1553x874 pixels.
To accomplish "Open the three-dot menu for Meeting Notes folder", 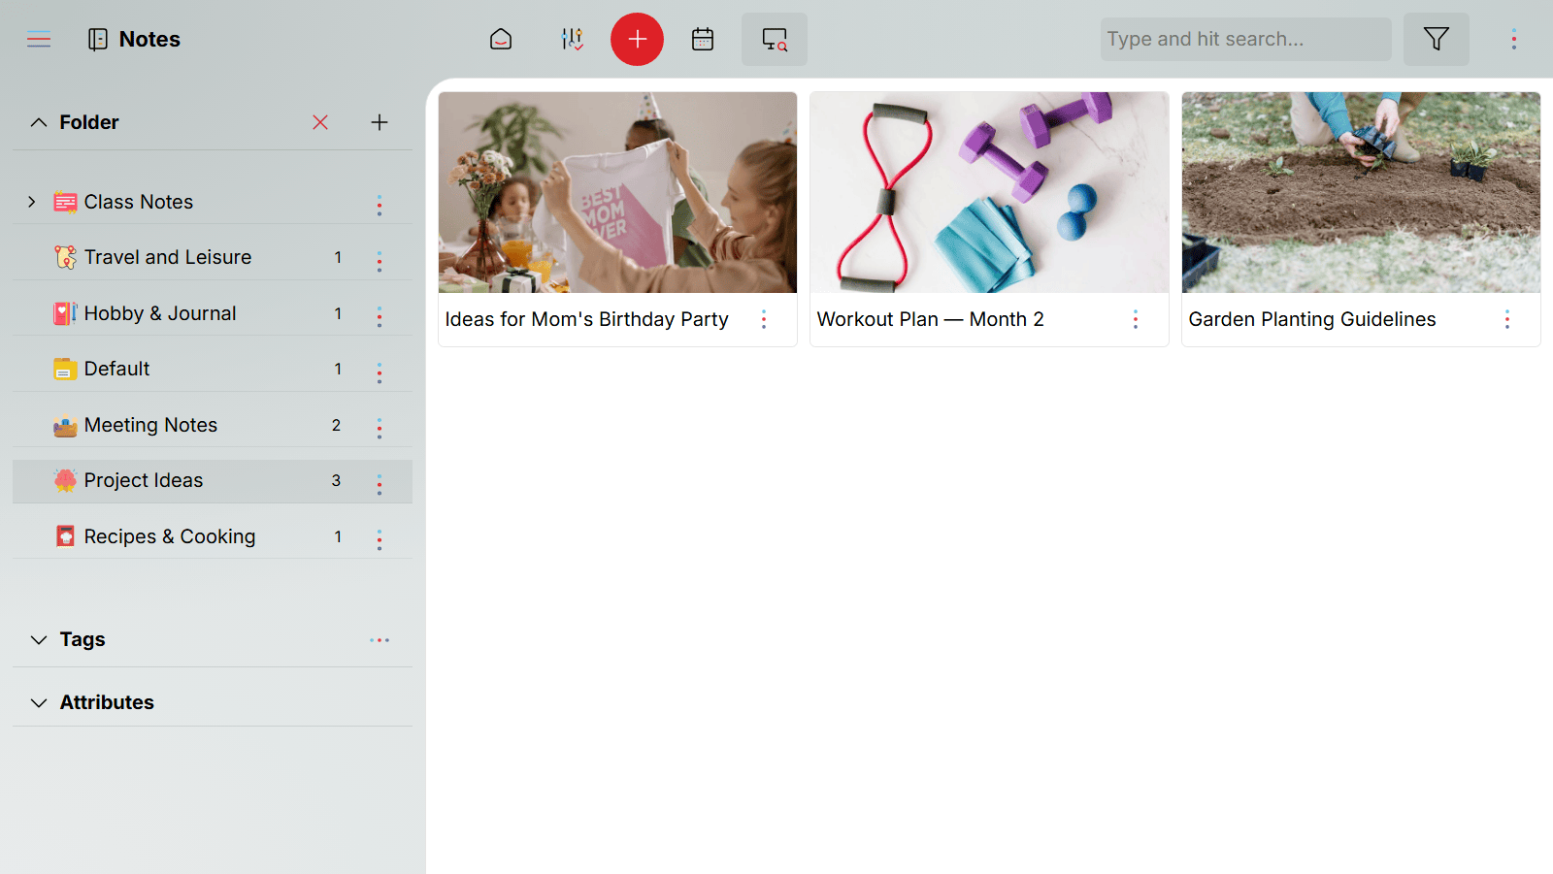I will pyautogui.click(x=380, y=425).
